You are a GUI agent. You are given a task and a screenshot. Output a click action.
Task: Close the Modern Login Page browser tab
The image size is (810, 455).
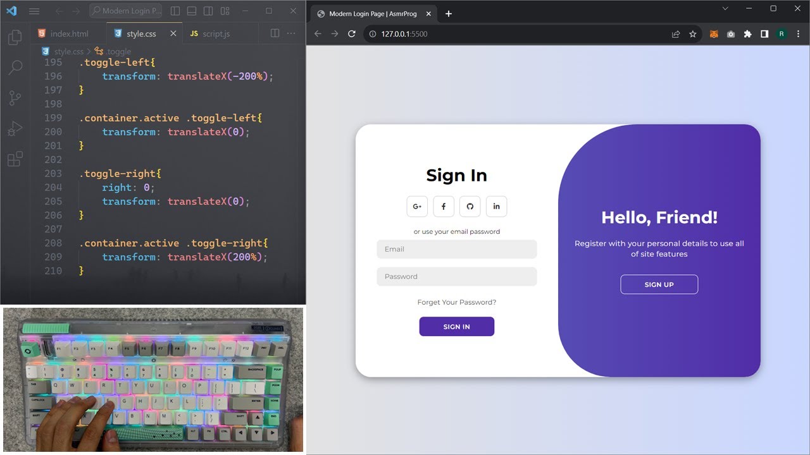pyautogui.click(x=429, y=14)
